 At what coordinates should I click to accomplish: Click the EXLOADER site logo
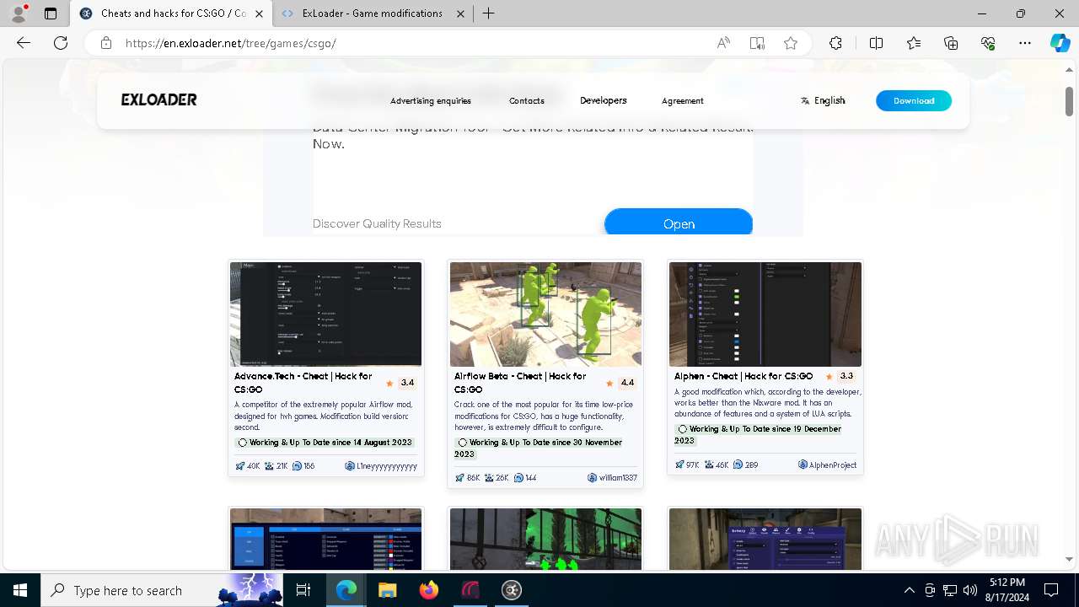point(158,99)
